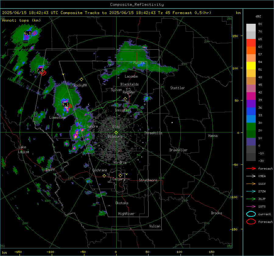
Task: Click the Drumheller town label
Action: coord(178,150)
